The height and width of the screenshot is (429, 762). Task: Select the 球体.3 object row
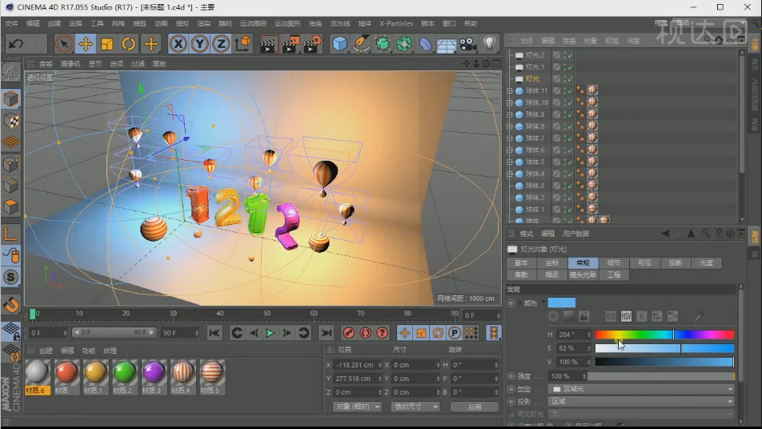(x=535, y=186)
